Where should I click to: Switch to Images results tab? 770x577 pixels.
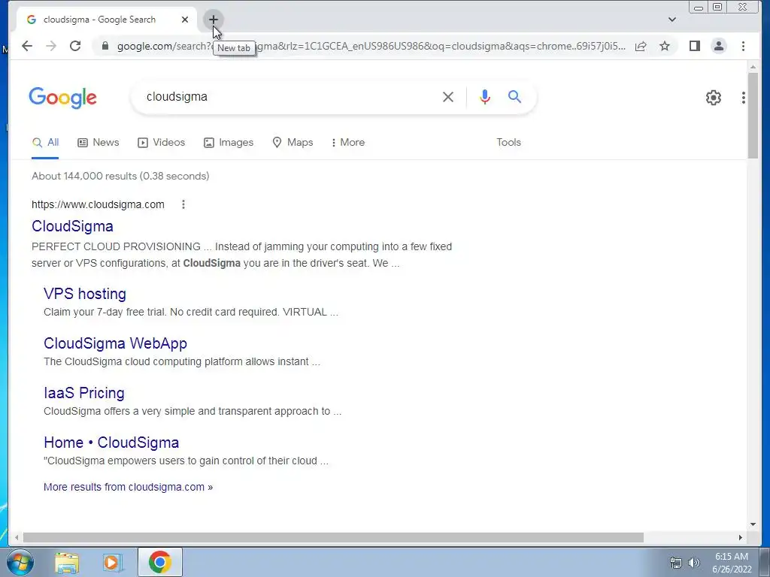click(229, 143)
